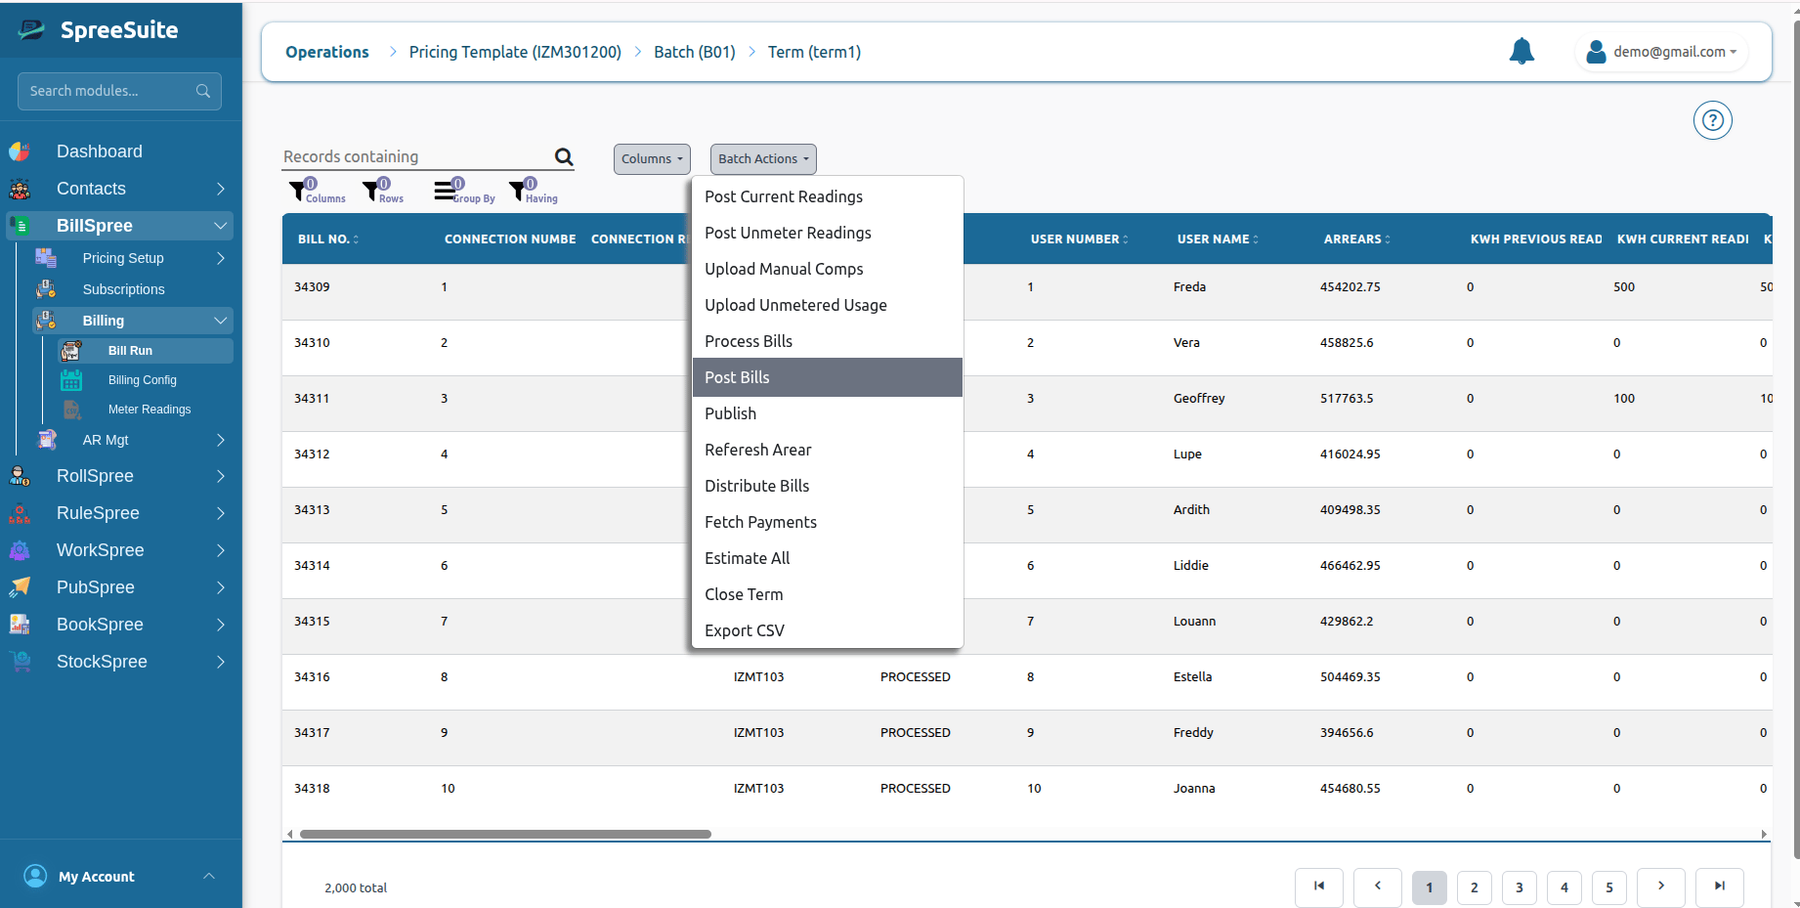Click the Contacts people icon
The image size is (1800, 908).
click(x=20, y=189)
